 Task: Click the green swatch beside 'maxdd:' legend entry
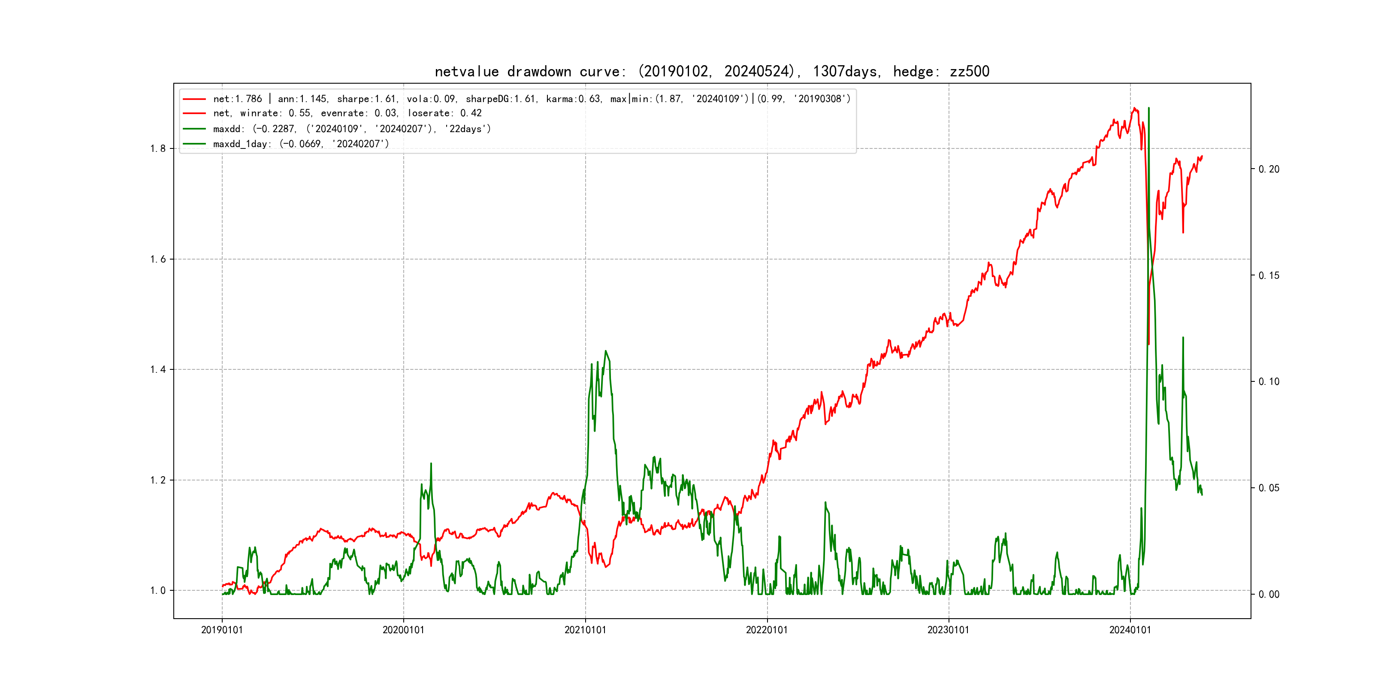point(194,129)
